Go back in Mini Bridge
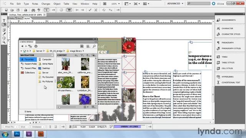 22,46
